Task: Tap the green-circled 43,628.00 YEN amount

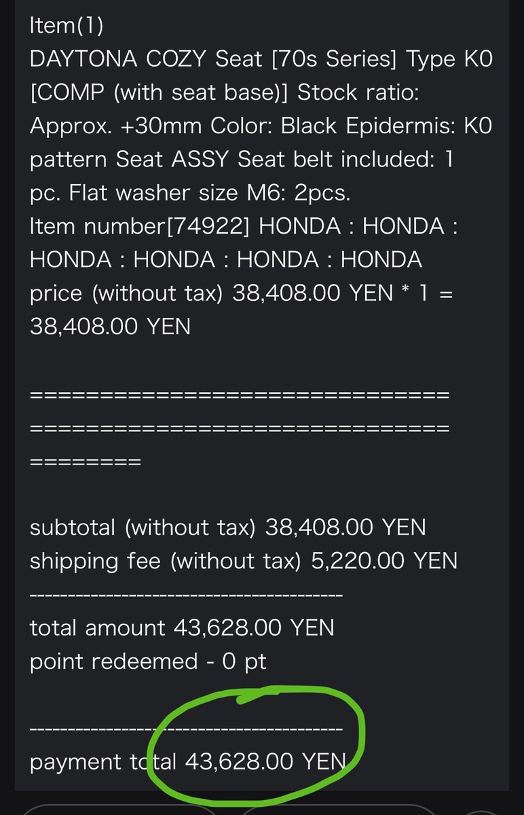Action: pos(266,761)
